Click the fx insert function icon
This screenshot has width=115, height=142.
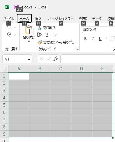[55, 59]
